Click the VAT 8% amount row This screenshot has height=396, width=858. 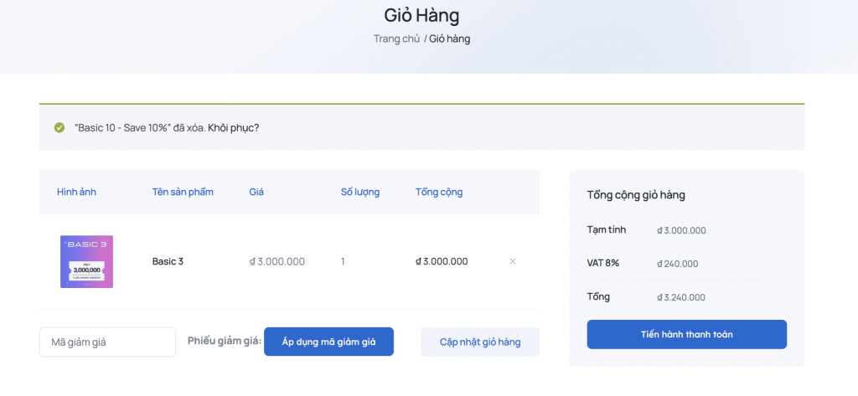point(687,264)
